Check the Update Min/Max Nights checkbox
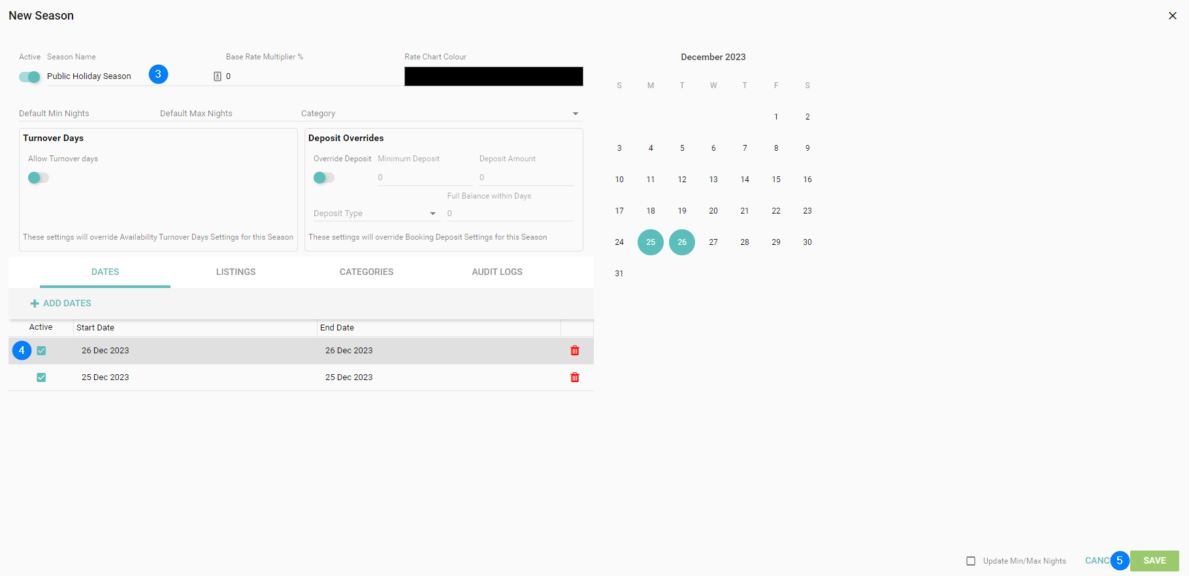The width and height of the screenshot is (1189, 576). point(971,561)
